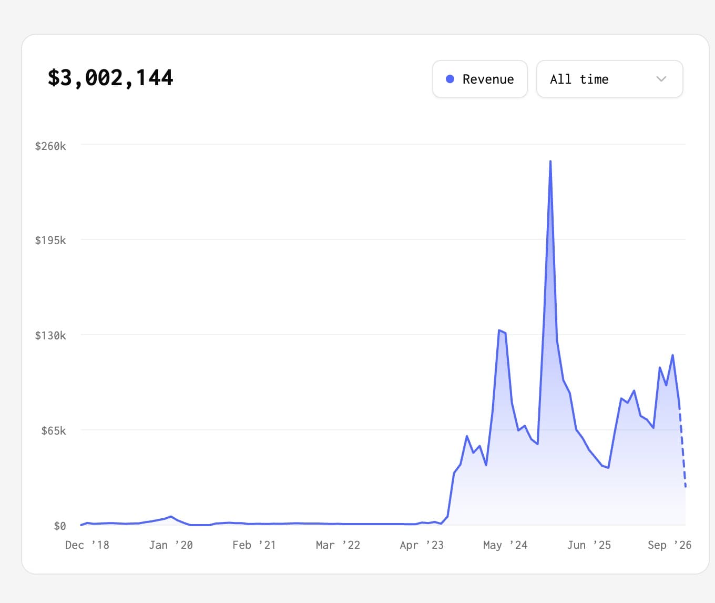
Task: Click the blue Revenue legend dot
Action: pyautogui.click(x=450, y=79)
